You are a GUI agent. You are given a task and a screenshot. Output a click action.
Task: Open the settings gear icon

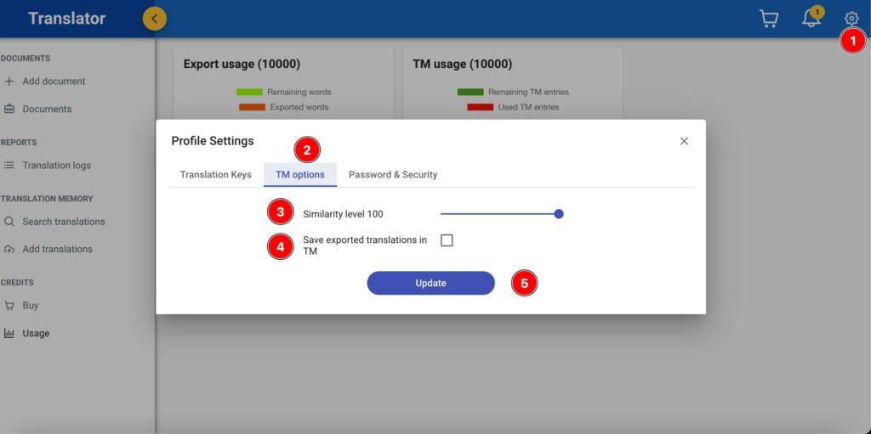point(851,19)
